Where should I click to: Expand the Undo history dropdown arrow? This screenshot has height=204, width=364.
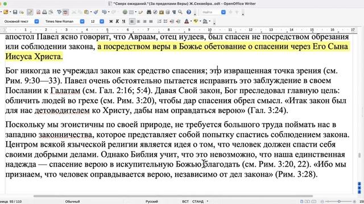(x=109, y=12)
